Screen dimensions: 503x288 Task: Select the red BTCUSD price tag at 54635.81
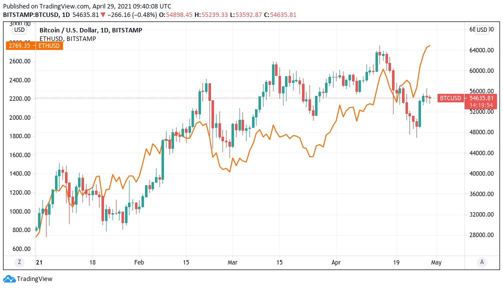[x=449, y=98]
